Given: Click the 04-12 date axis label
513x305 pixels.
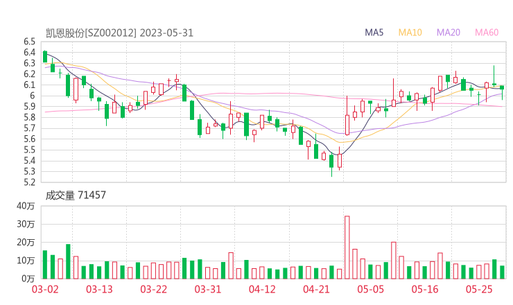Looking at the screenshot, I should (262, 289).
